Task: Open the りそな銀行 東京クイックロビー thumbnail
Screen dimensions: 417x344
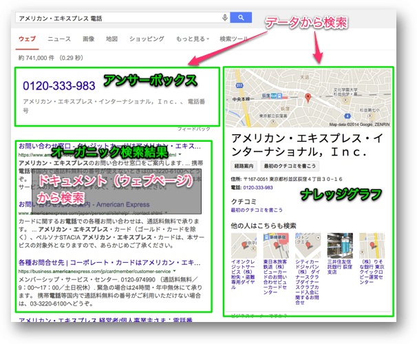Action: click(372, 246)
